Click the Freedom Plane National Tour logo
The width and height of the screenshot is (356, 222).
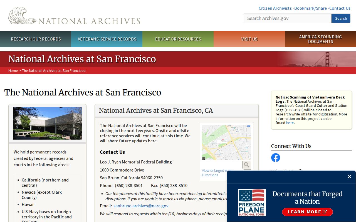[252, 203]
